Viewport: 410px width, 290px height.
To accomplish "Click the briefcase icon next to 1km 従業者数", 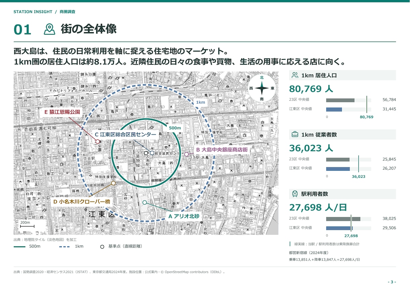I will [x=295, y=134].
